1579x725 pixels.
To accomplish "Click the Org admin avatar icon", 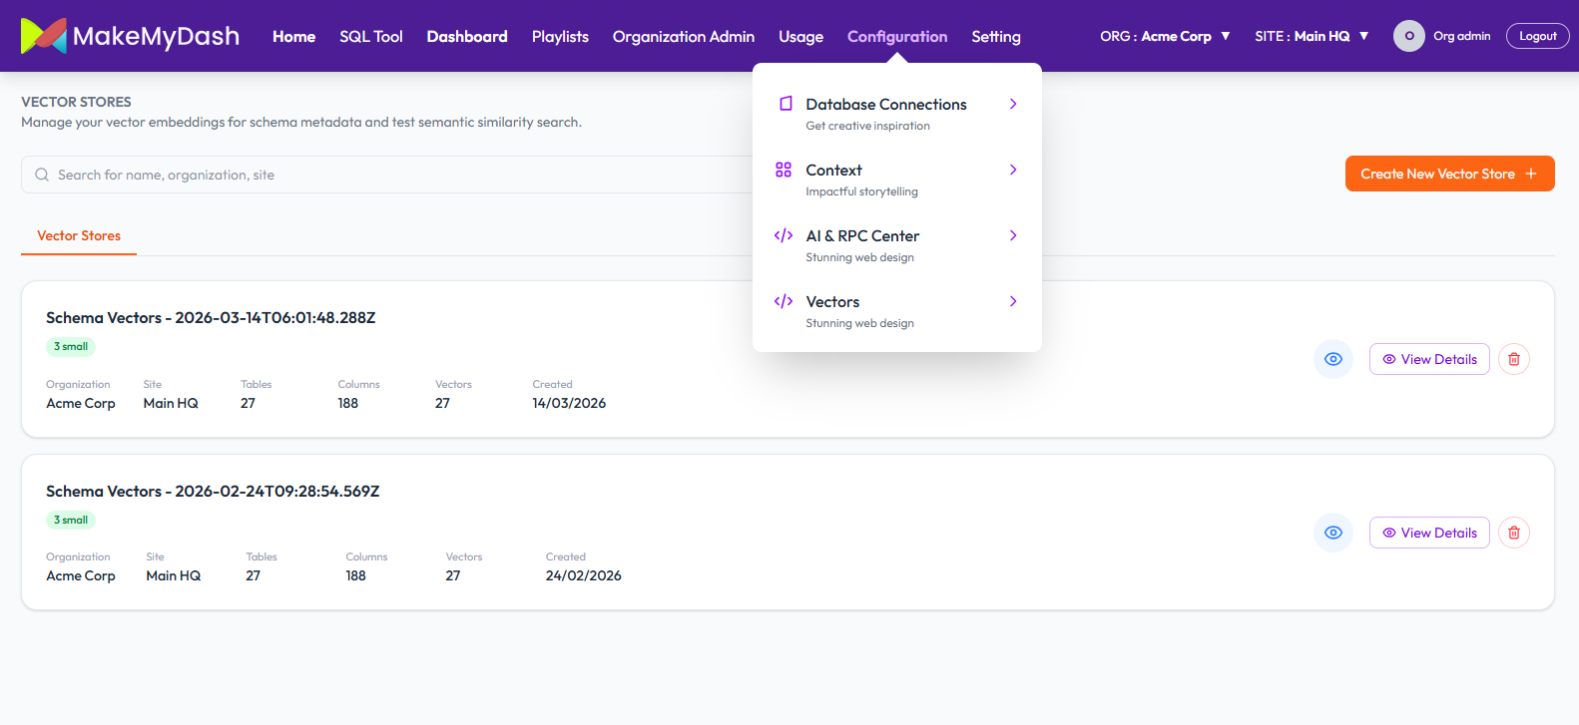I will click(1408, 36).
